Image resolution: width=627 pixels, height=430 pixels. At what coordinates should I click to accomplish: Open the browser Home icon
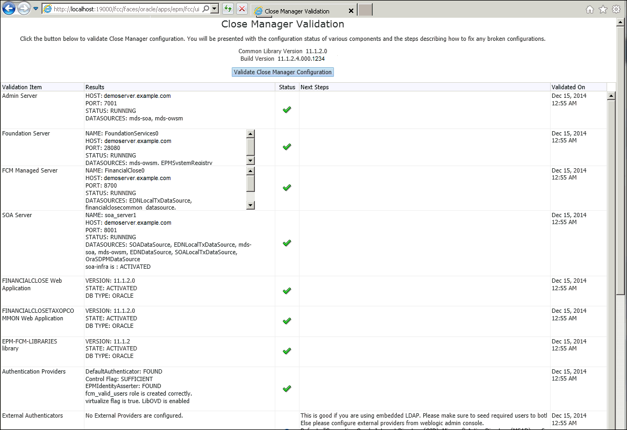coord(590,10)
